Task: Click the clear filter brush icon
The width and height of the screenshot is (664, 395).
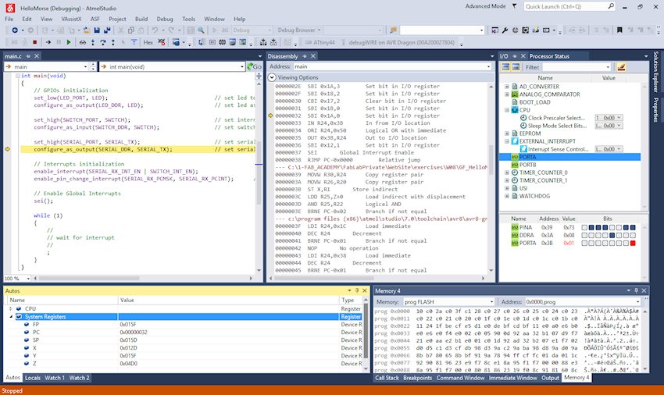Action: click(x=621, y=67)
